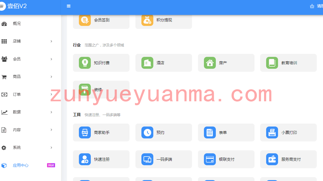The image size is (323, 181).
Task: Open the 银联支付 app label
Action: (x=227, y=159)
